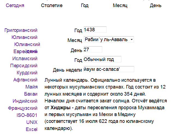Open the Французский calendar link
Image resolution: width=185 pixels, height=134 pixels.
pos(23,108)
